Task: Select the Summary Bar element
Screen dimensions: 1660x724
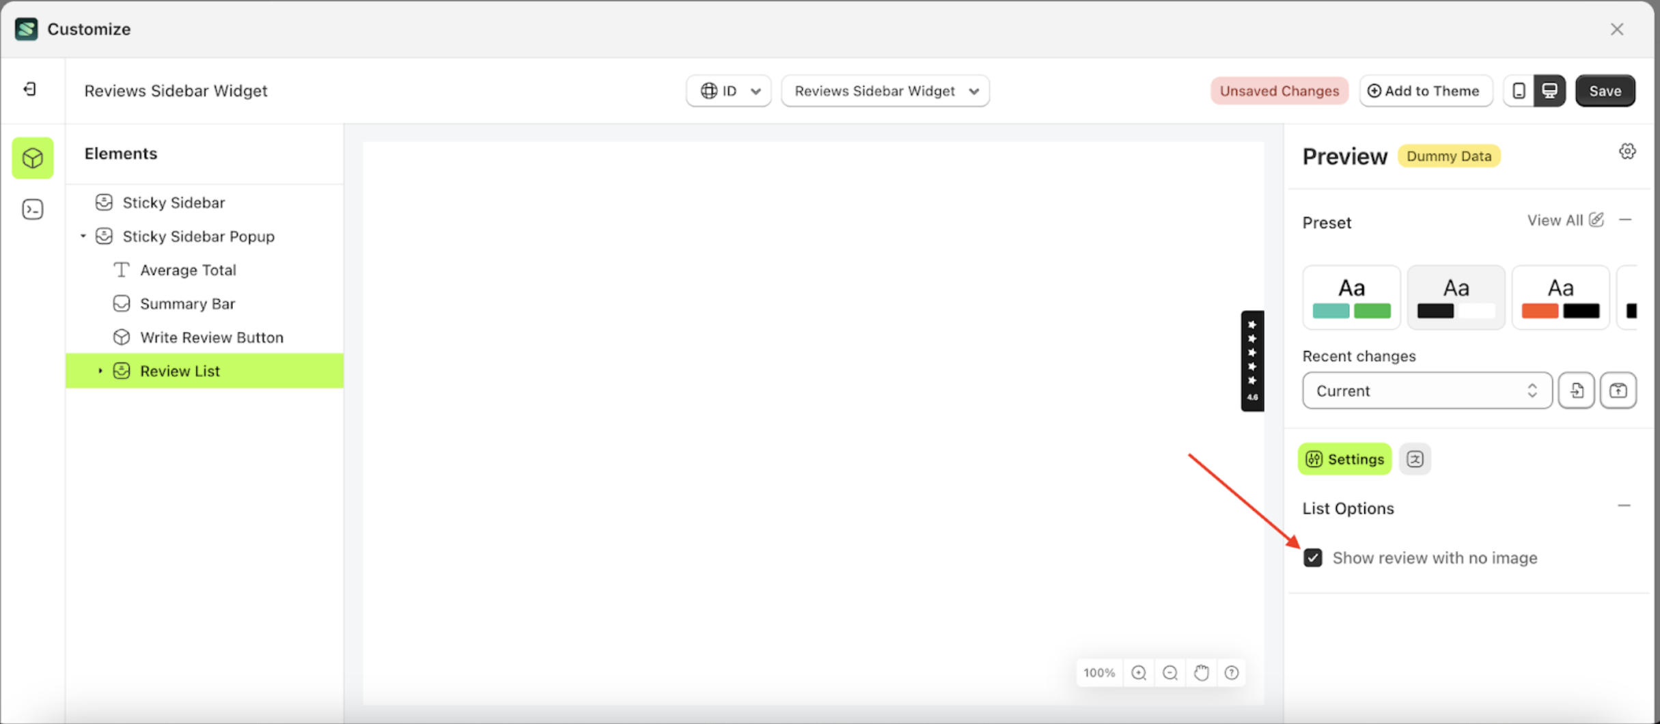Action: coord(187,303)
